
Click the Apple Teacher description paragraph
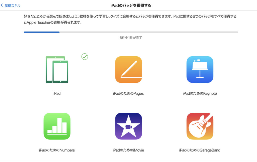[130, 19]
